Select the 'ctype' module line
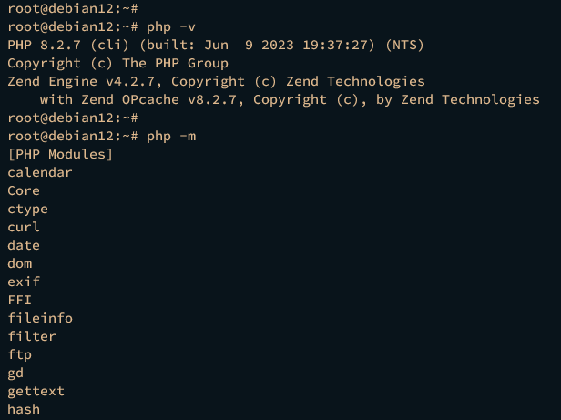Viewport: 561px width, 420px height. [28, 210]
